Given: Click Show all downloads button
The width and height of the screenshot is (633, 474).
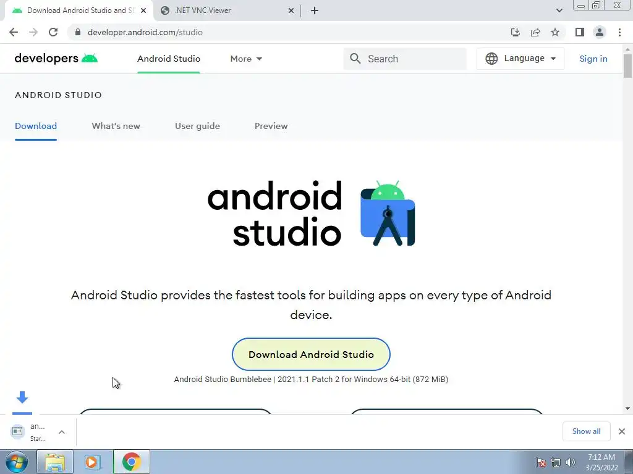Looking at the screenshot, I should (x=586, y=431).
